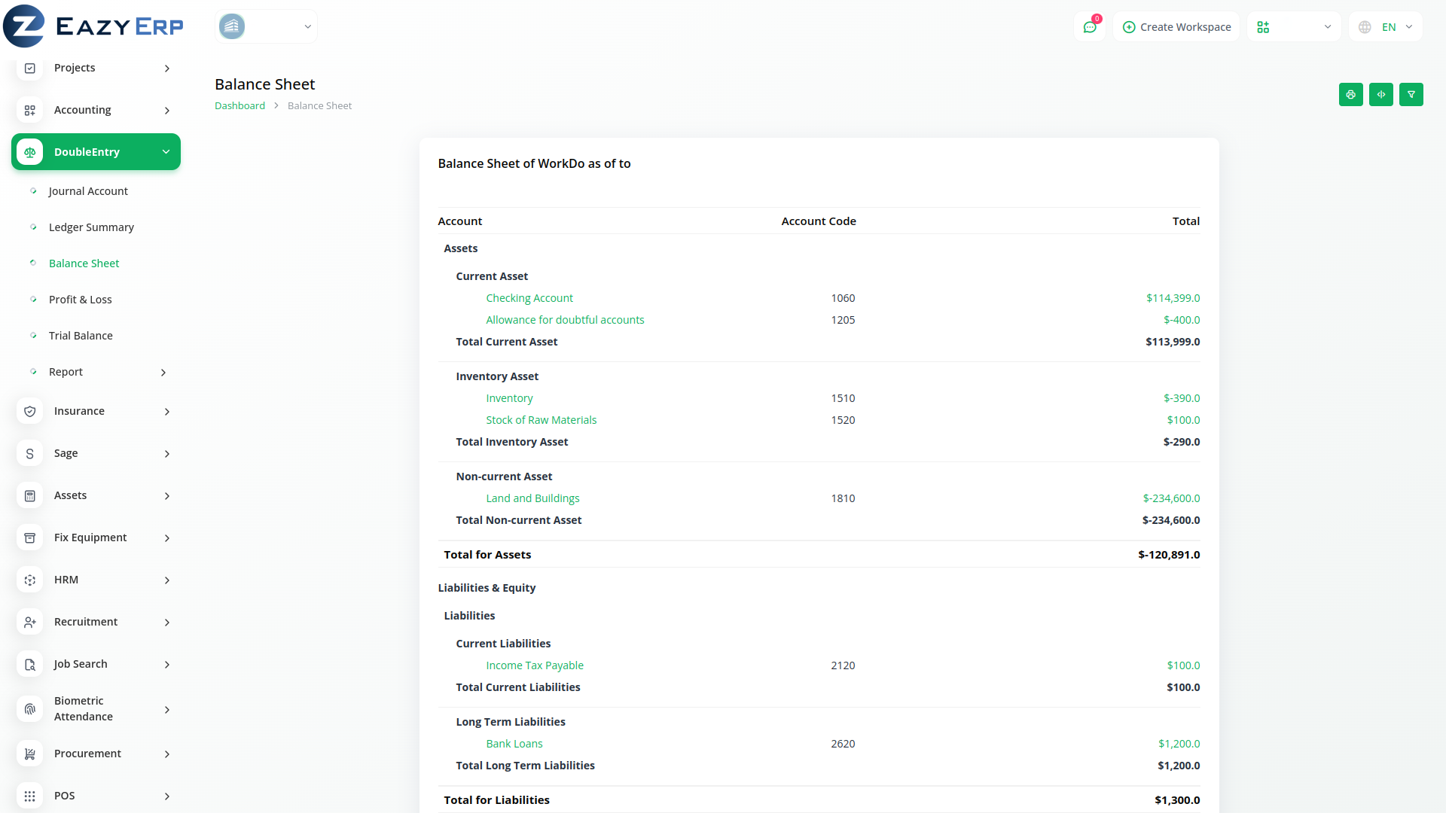
Task: Open the EN language dropdown
Action: click(1386, 27)
